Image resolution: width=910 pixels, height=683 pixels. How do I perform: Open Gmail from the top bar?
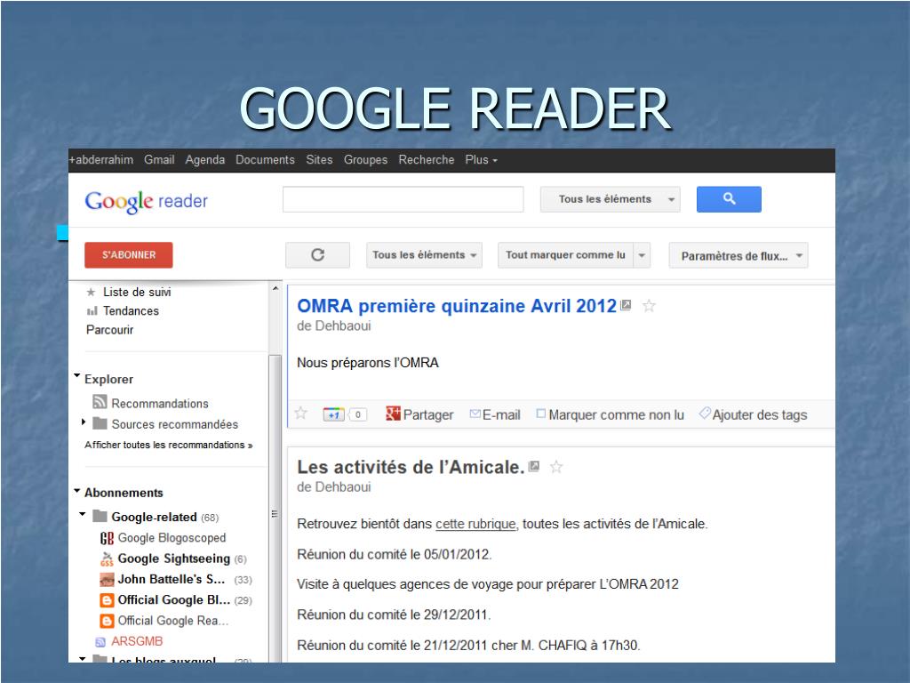(x=159, y=160)
